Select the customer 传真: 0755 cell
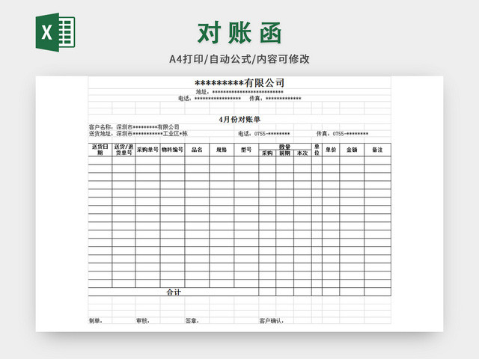The width and height of the screenshot is (479, 359). [x=342, y=134]
